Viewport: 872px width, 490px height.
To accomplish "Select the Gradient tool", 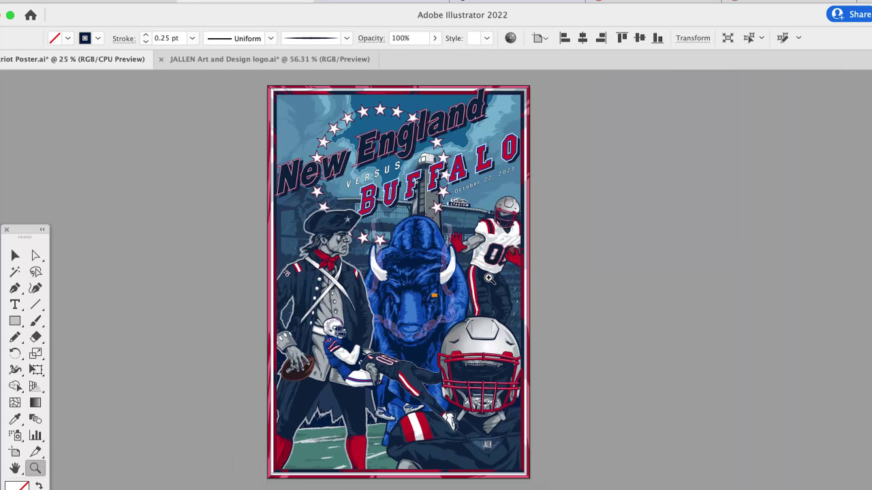I will click(x=36, y=402).
